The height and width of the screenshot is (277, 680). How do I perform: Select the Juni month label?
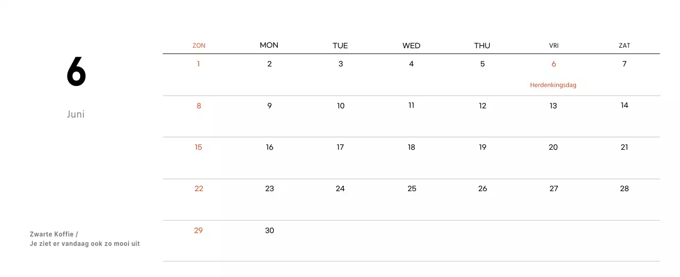76,114
